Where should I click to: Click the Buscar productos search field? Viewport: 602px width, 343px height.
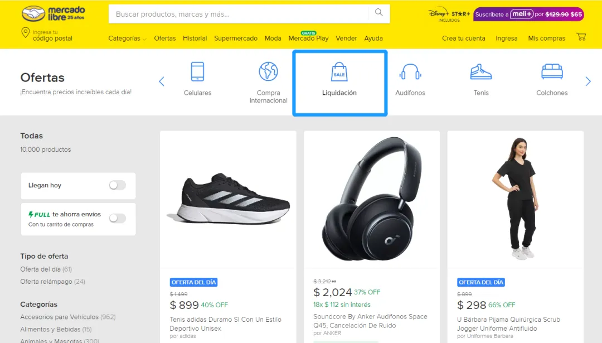[x=238, y=14]
